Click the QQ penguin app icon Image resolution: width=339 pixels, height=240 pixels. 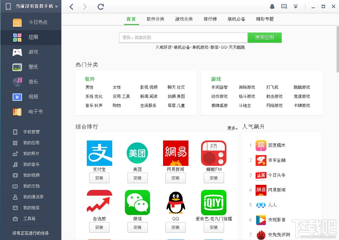coord(176,202)
